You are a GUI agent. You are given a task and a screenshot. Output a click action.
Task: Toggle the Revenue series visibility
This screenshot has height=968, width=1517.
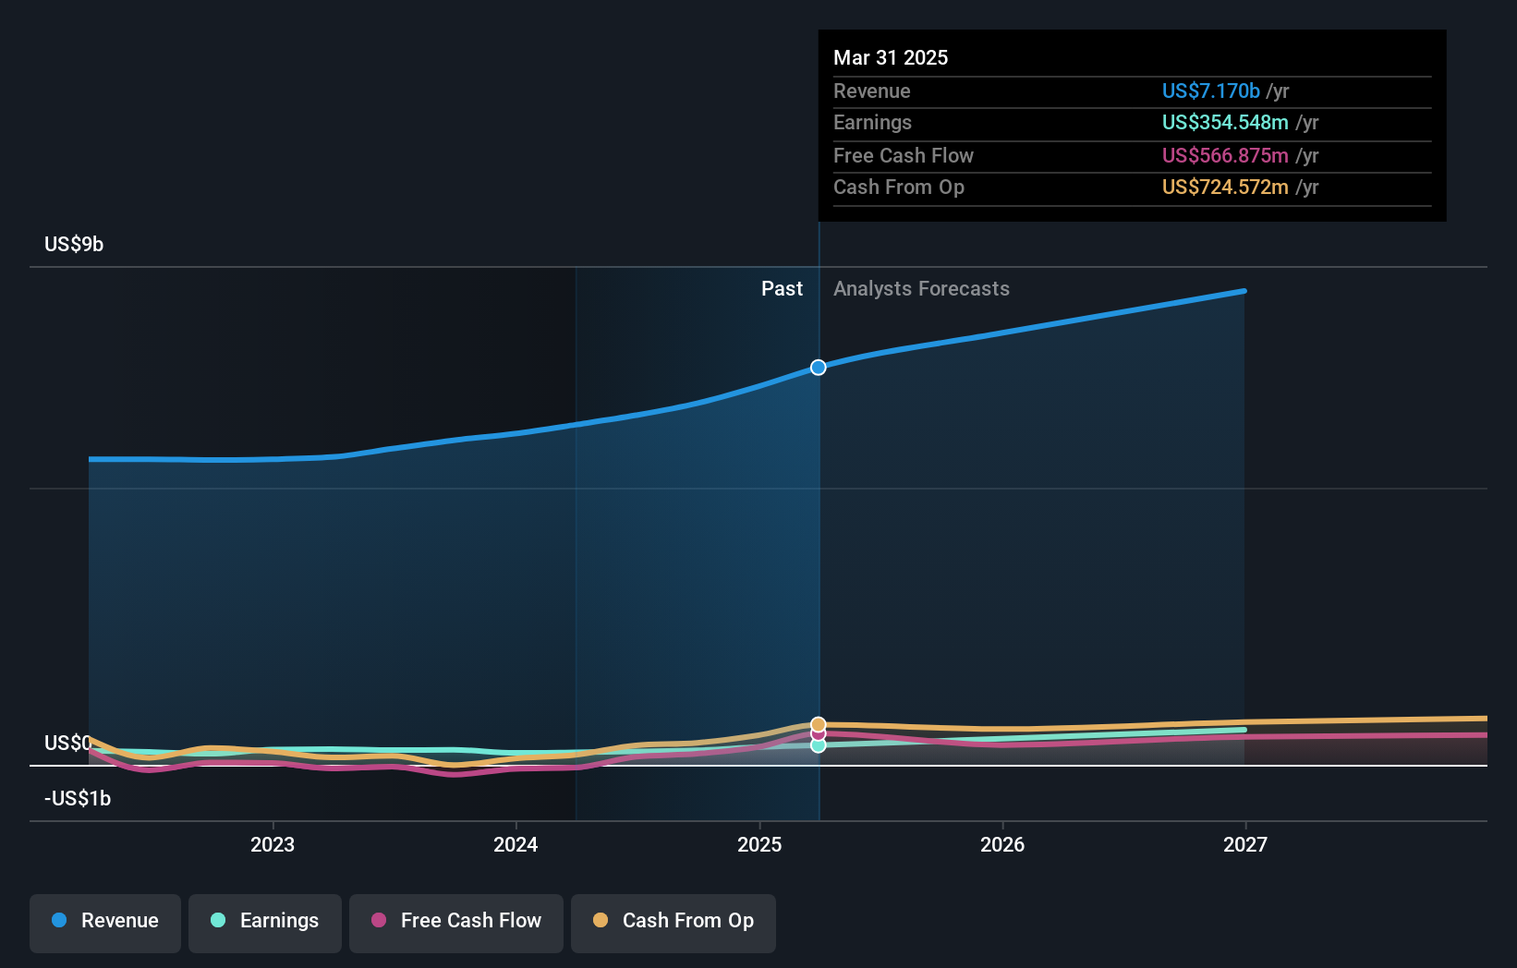104,921
